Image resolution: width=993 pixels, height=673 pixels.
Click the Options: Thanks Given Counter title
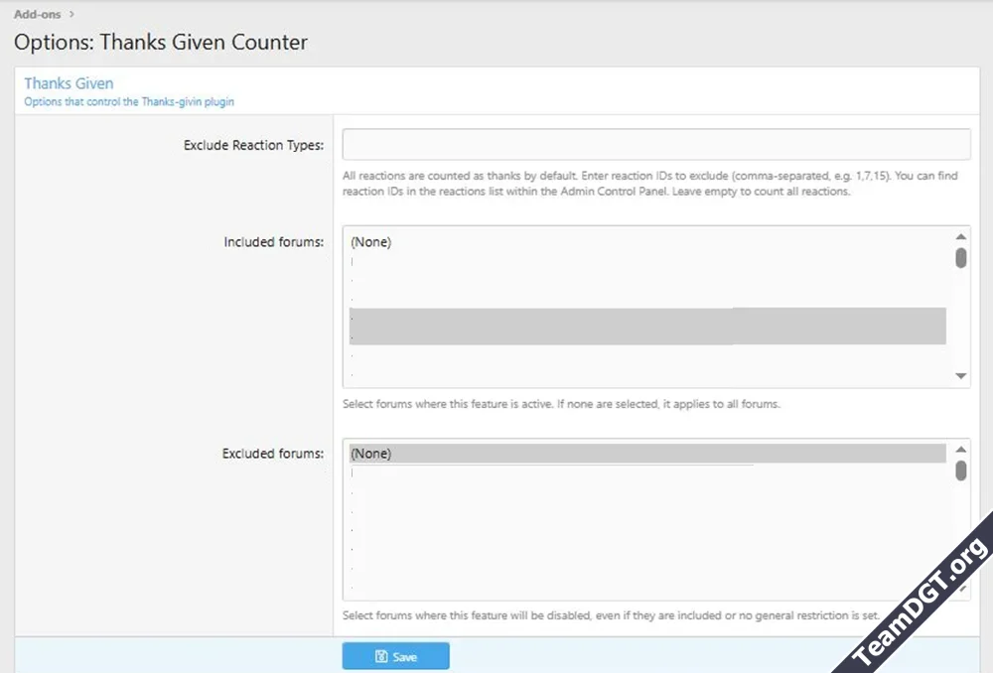pos(161,43)
